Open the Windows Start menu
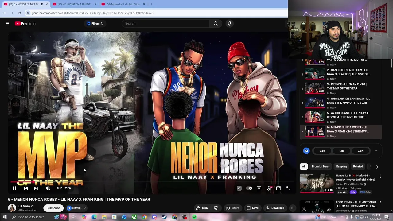 pos(5,217)
